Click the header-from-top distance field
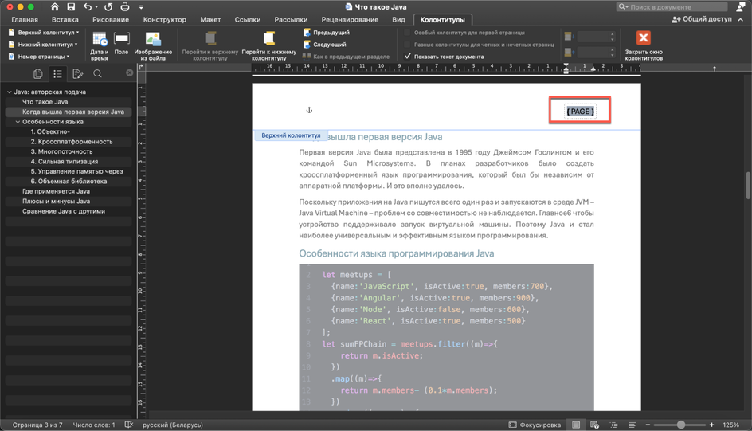 click(593, 37)
